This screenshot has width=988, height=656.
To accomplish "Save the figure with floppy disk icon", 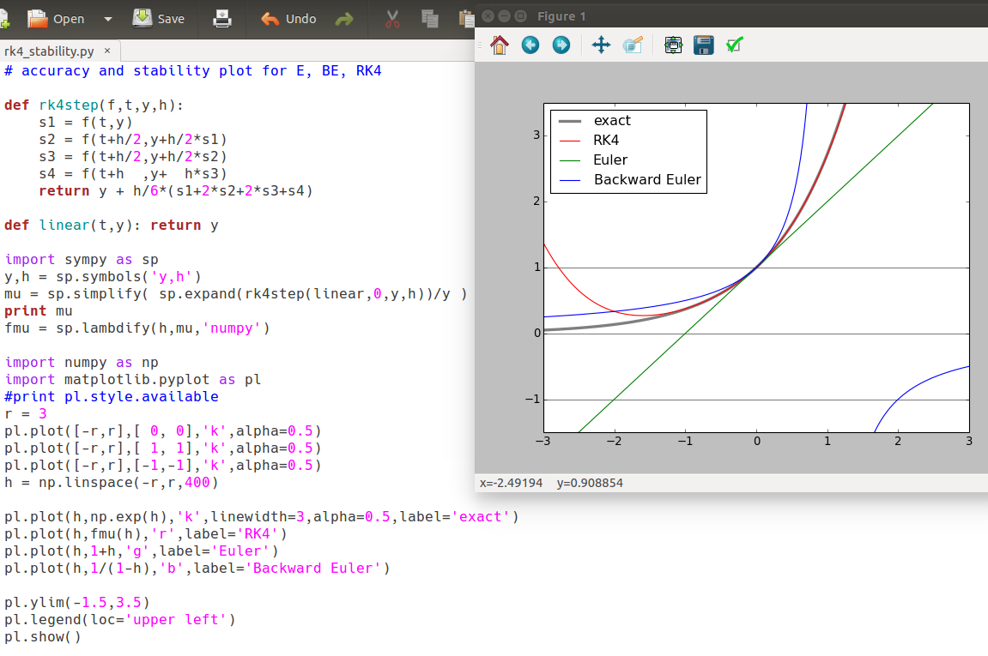I will click(703, 45).
